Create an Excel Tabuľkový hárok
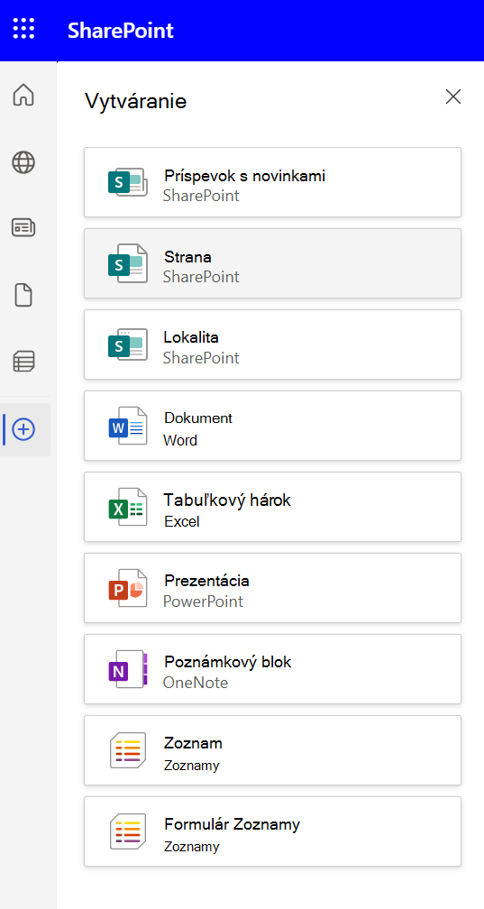The image size is (484, 909). coord(272,507)
